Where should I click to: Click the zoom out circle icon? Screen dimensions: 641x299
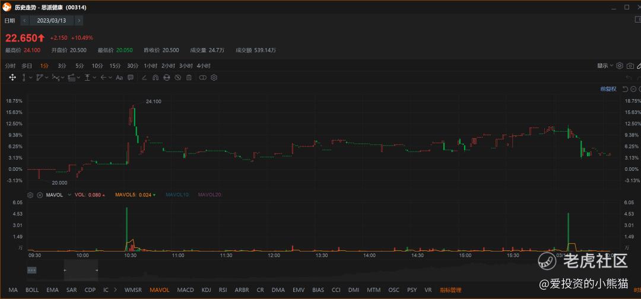633,89
